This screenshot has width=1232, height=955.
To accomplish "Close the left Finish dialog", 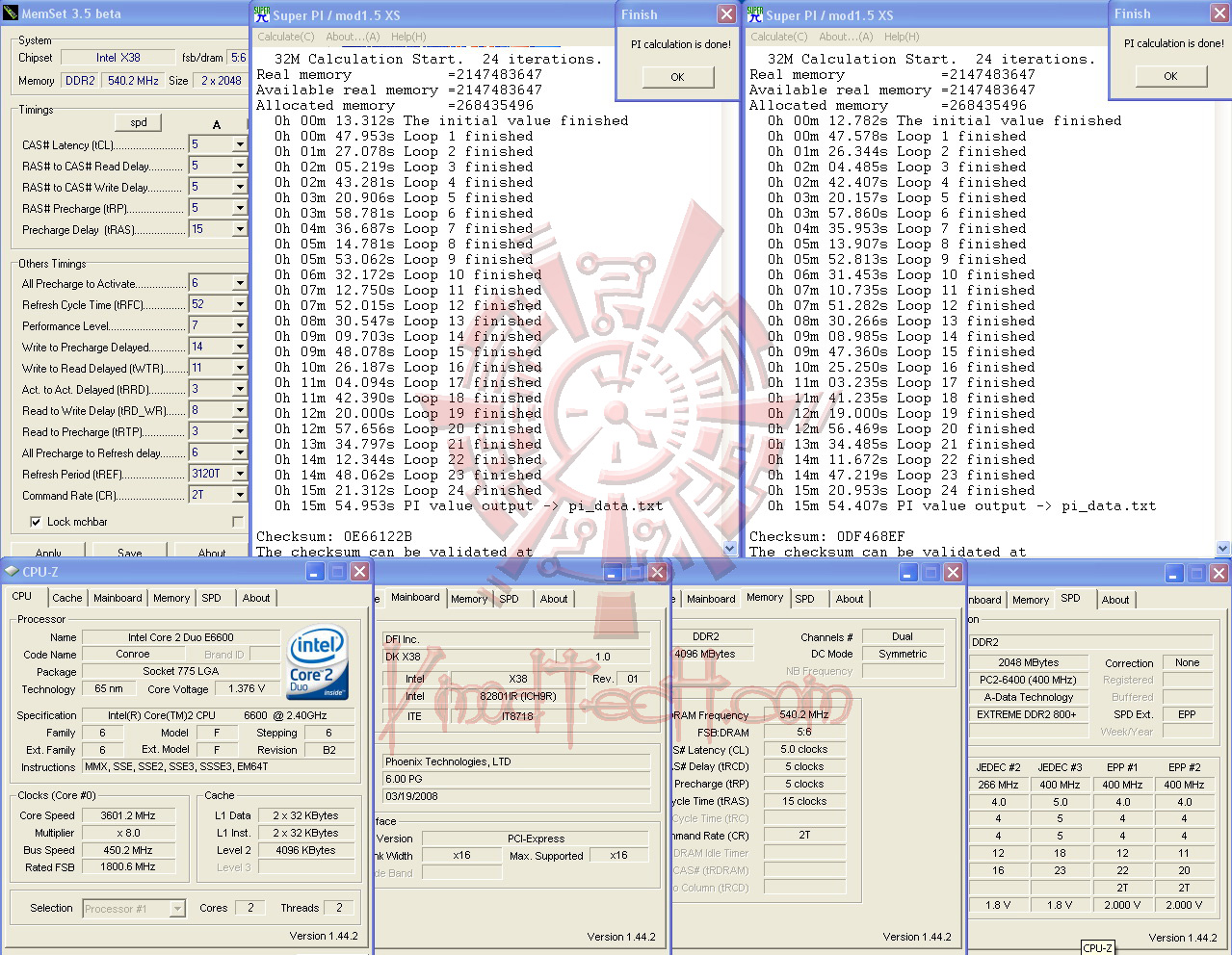I will coord(726,13).
